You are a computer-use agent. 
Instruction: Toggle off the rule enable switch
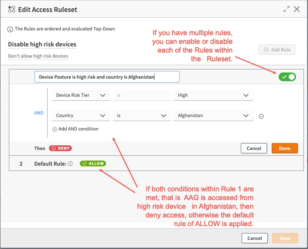pyautogui.click(x=287, y=77)
